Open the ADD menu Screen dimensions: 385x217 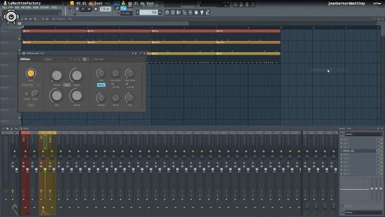(17, 8)
